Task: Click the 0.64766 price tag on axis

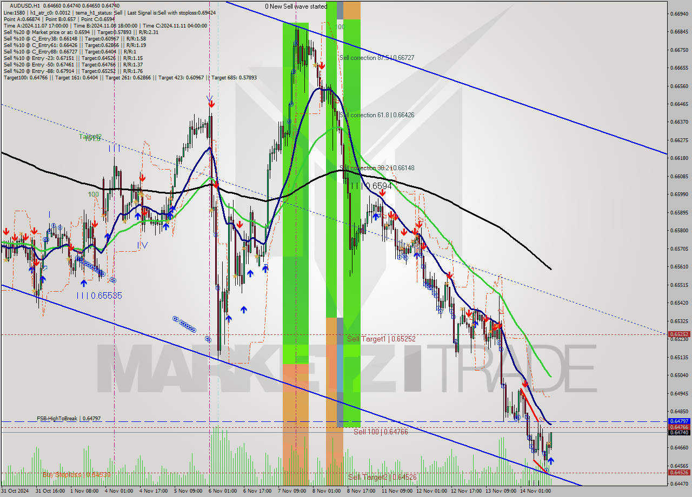Action: [679, 427]
